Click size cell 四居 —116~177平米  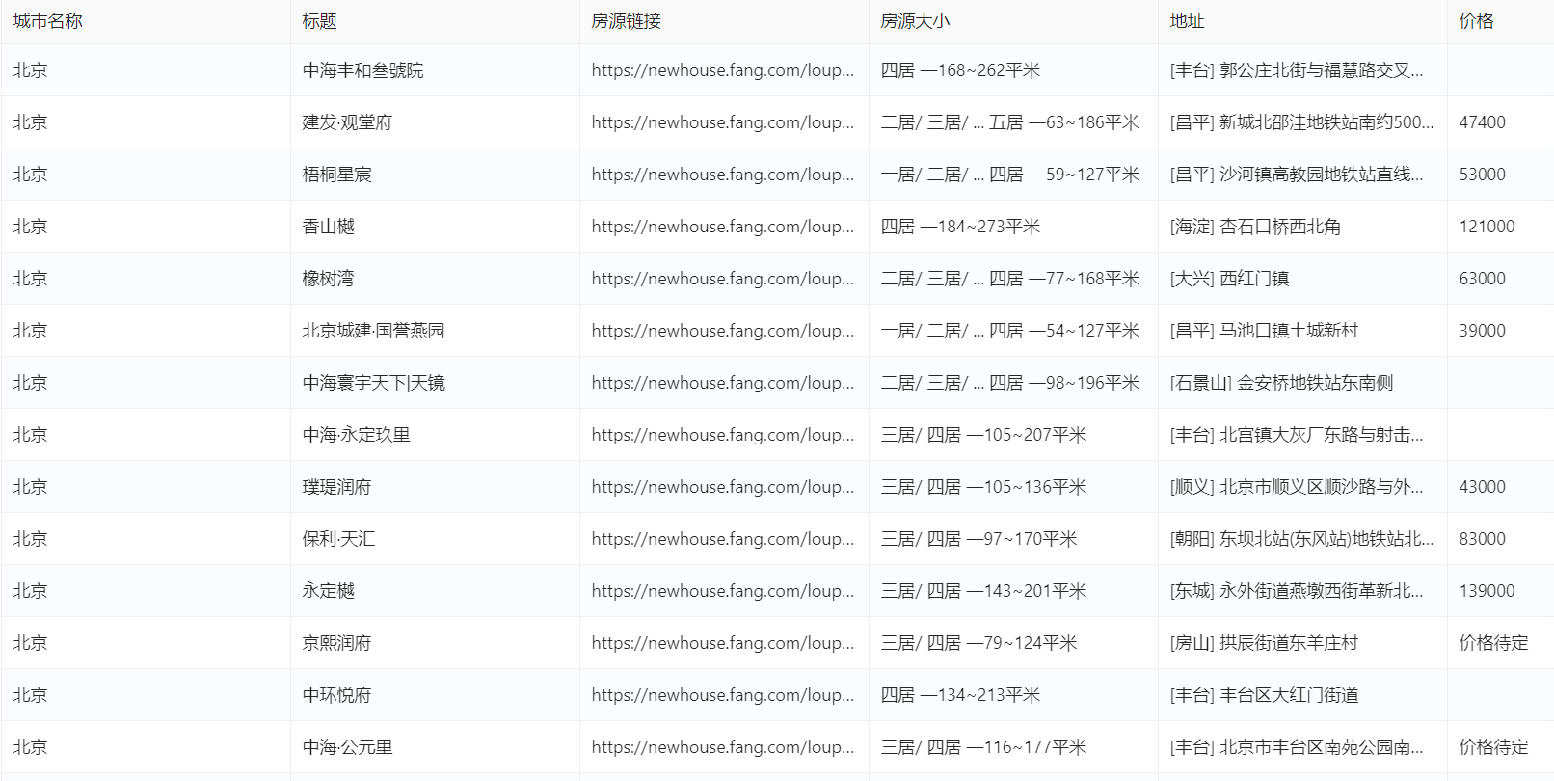click(984, 747)
